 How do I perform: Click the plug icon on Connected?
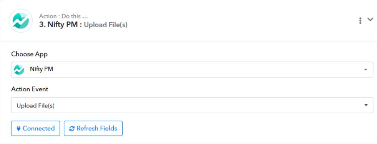(18, 129)
